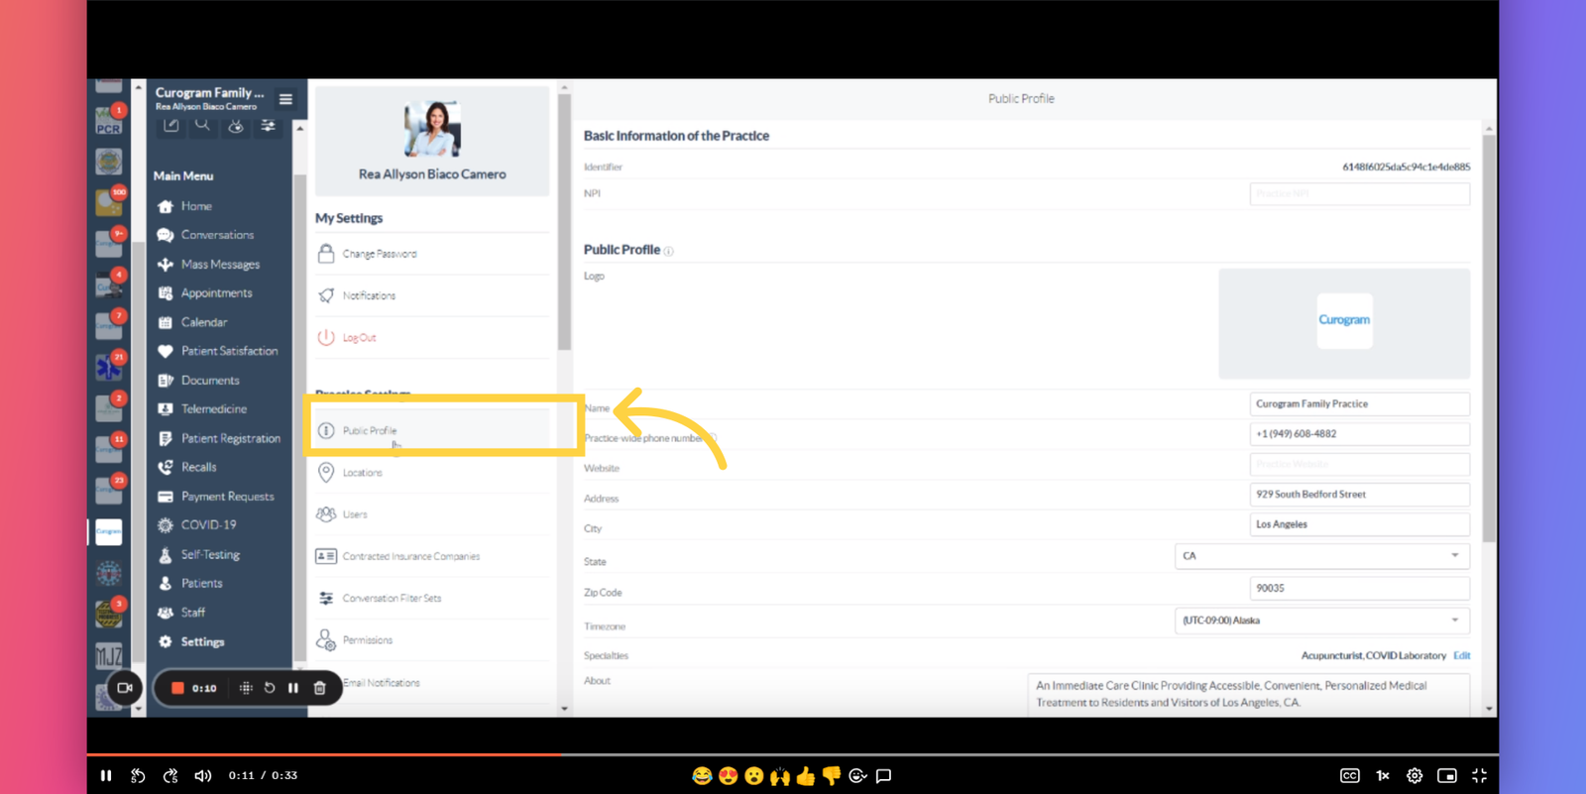Screen dimensions: 1586x794
Task: Open video player settings gear
Action: 1415,776
